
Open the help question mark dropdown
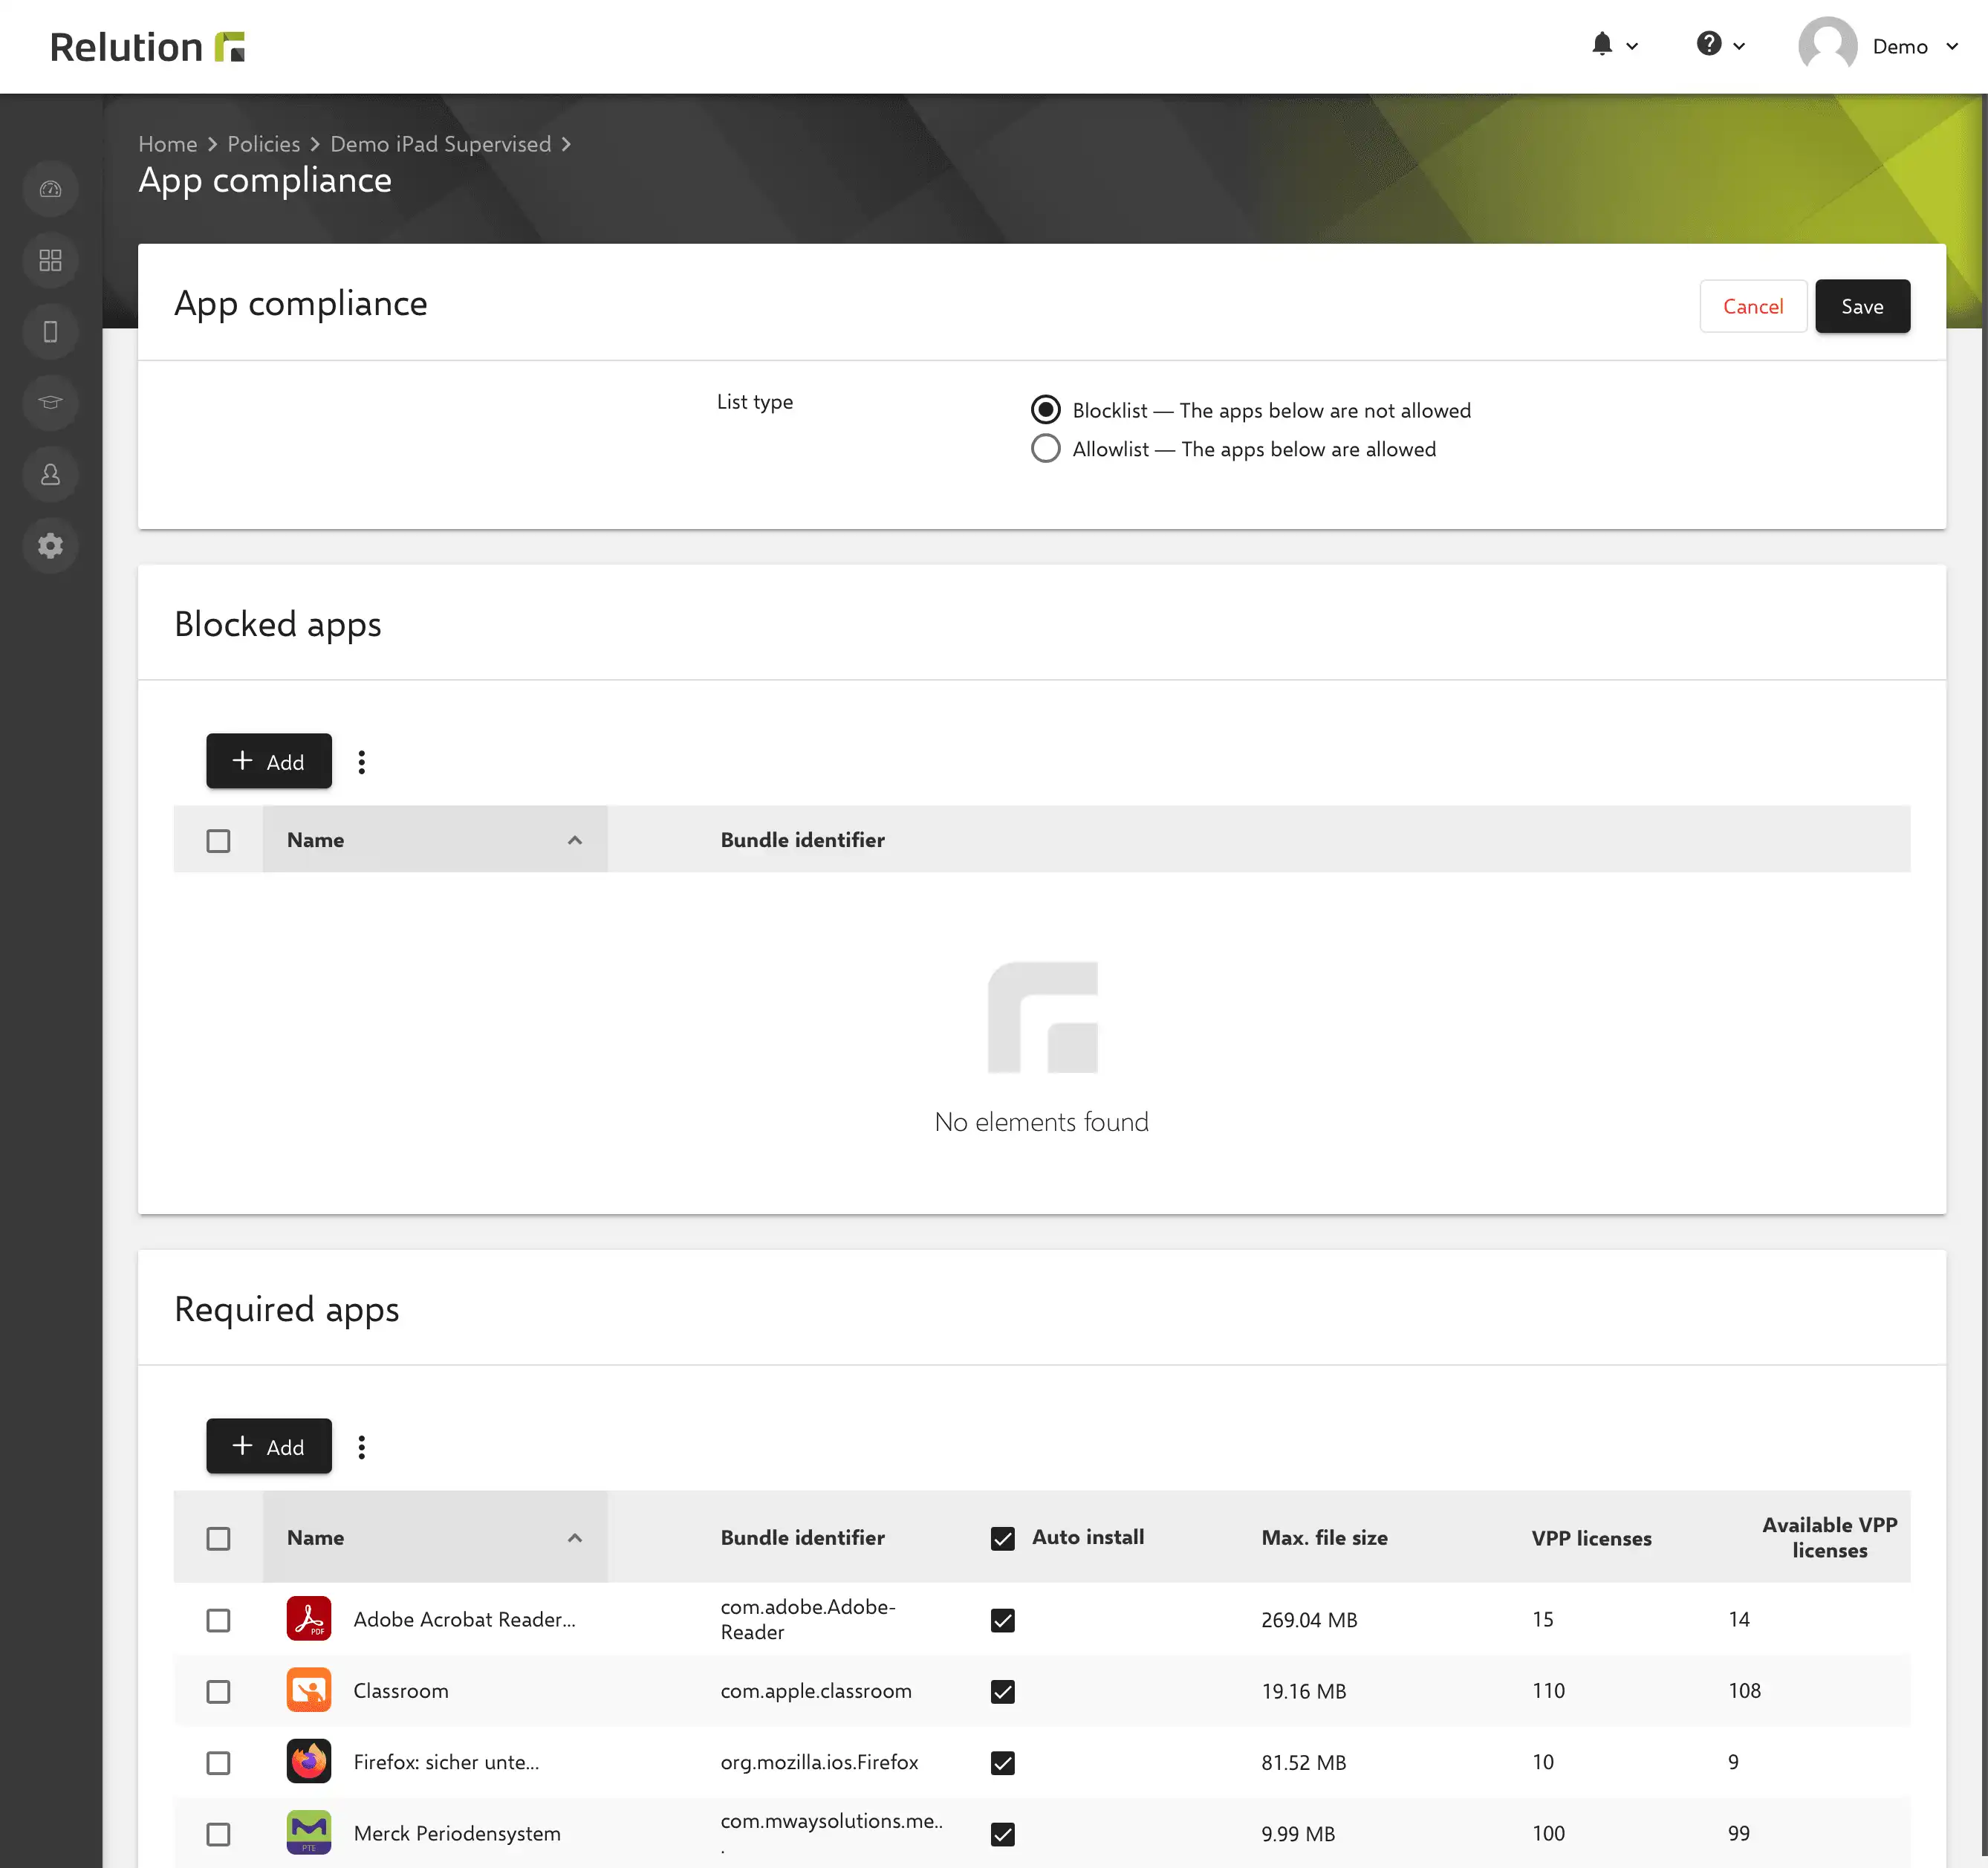coord(1720,45)
